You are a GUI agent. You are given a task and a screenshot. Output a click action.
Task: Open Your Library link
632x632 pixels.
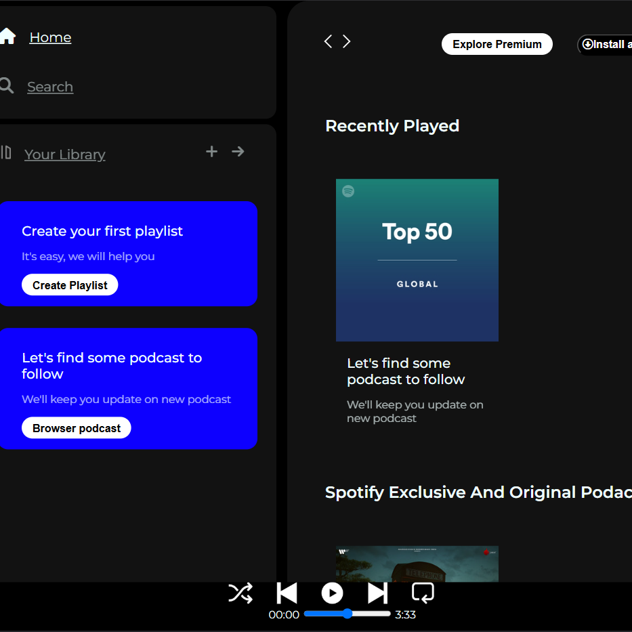(64, 154)
